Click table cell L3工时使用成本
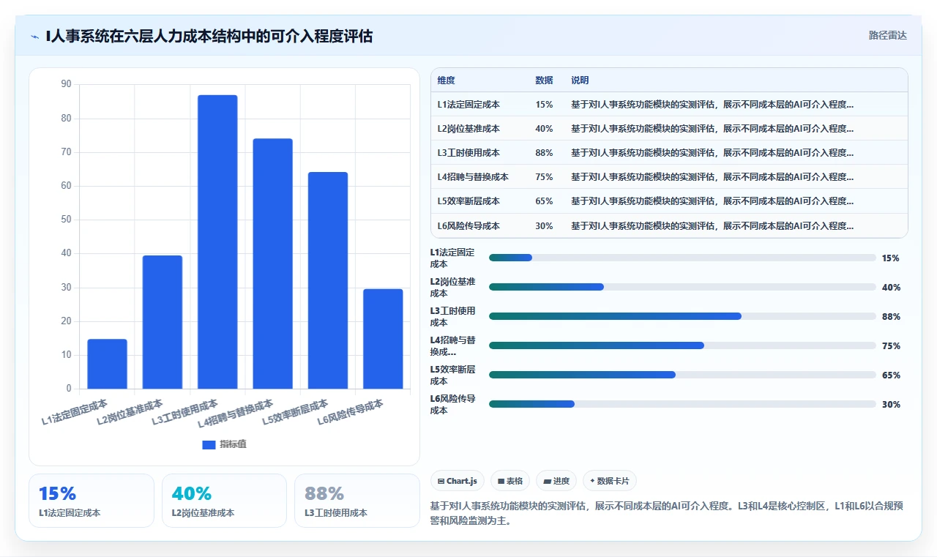 coord(468,153)
